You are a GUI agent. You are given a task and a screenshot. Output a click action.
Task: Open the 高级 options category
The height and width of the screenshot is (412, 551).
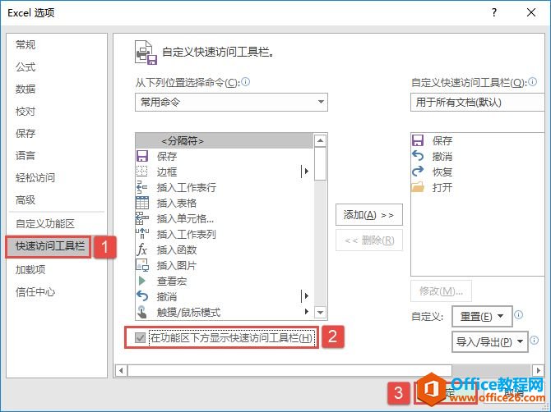pos(25,200)
